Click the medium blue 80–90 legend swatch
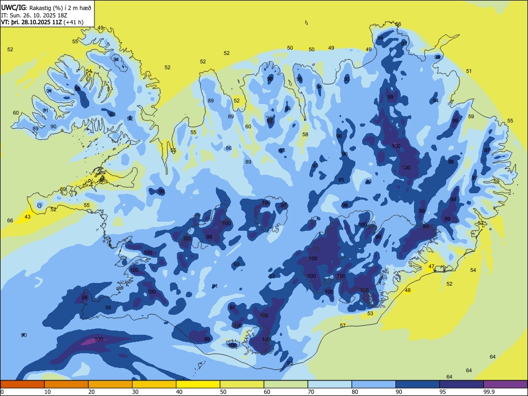 click(x=374, y=384)
